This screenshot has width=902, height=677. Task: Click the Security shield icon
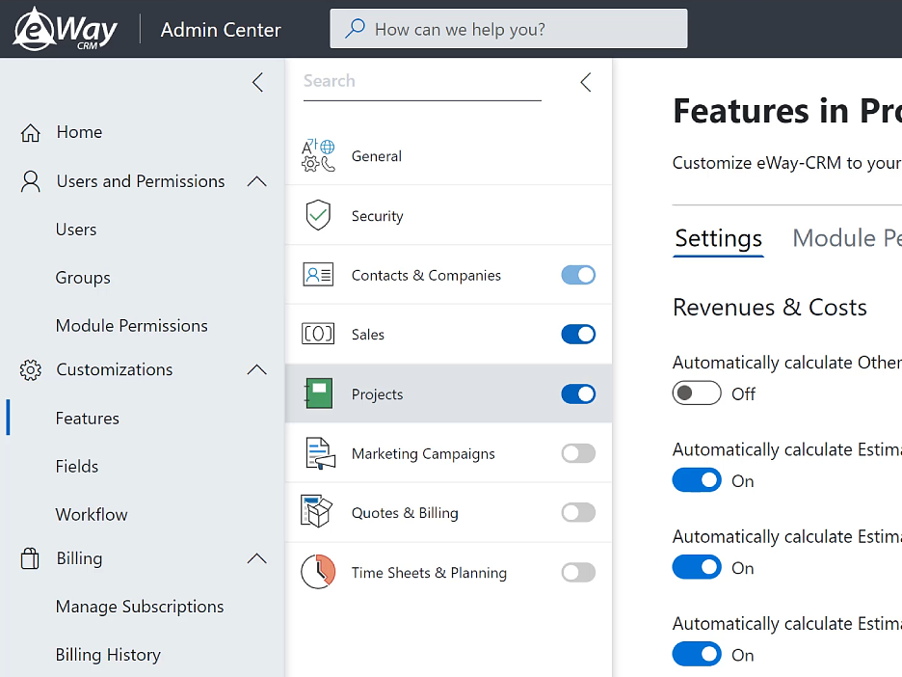(318, 215)
